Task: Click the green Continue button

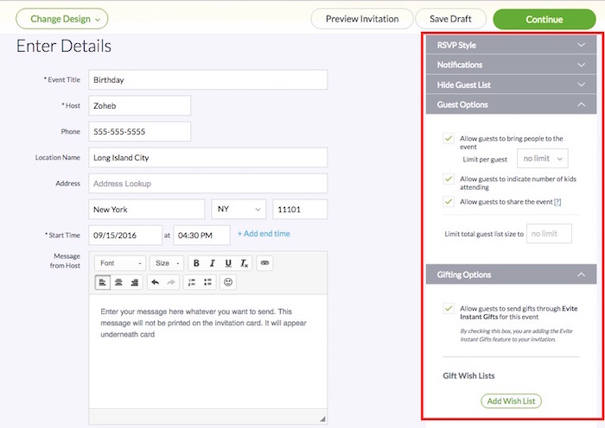Action: click(x=544, y=19)
